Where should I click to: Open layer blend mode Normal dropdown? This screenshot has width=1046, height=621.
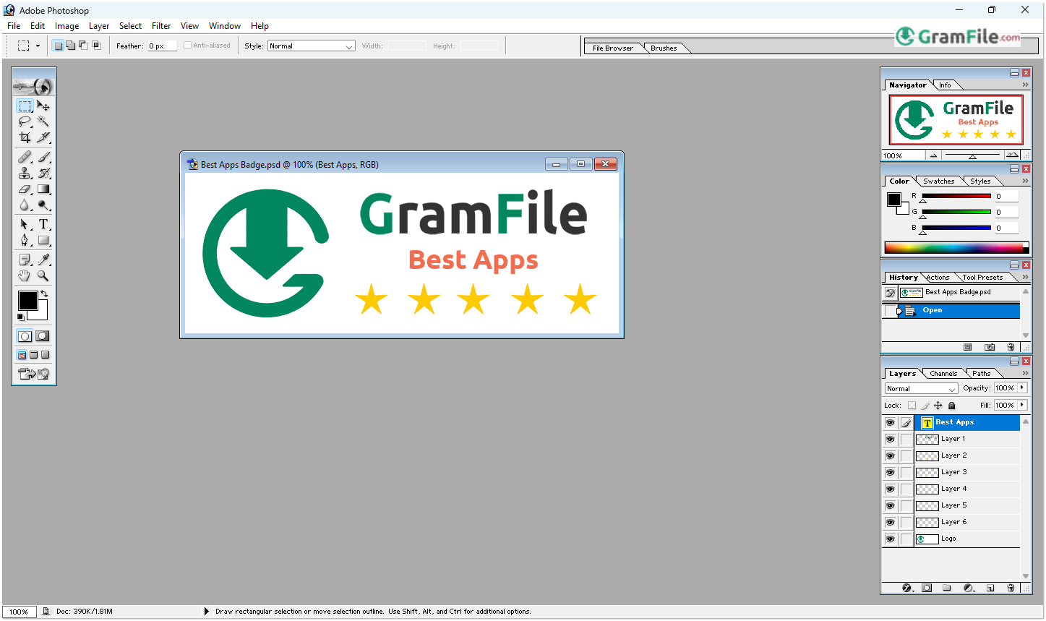tap(921, 388)
